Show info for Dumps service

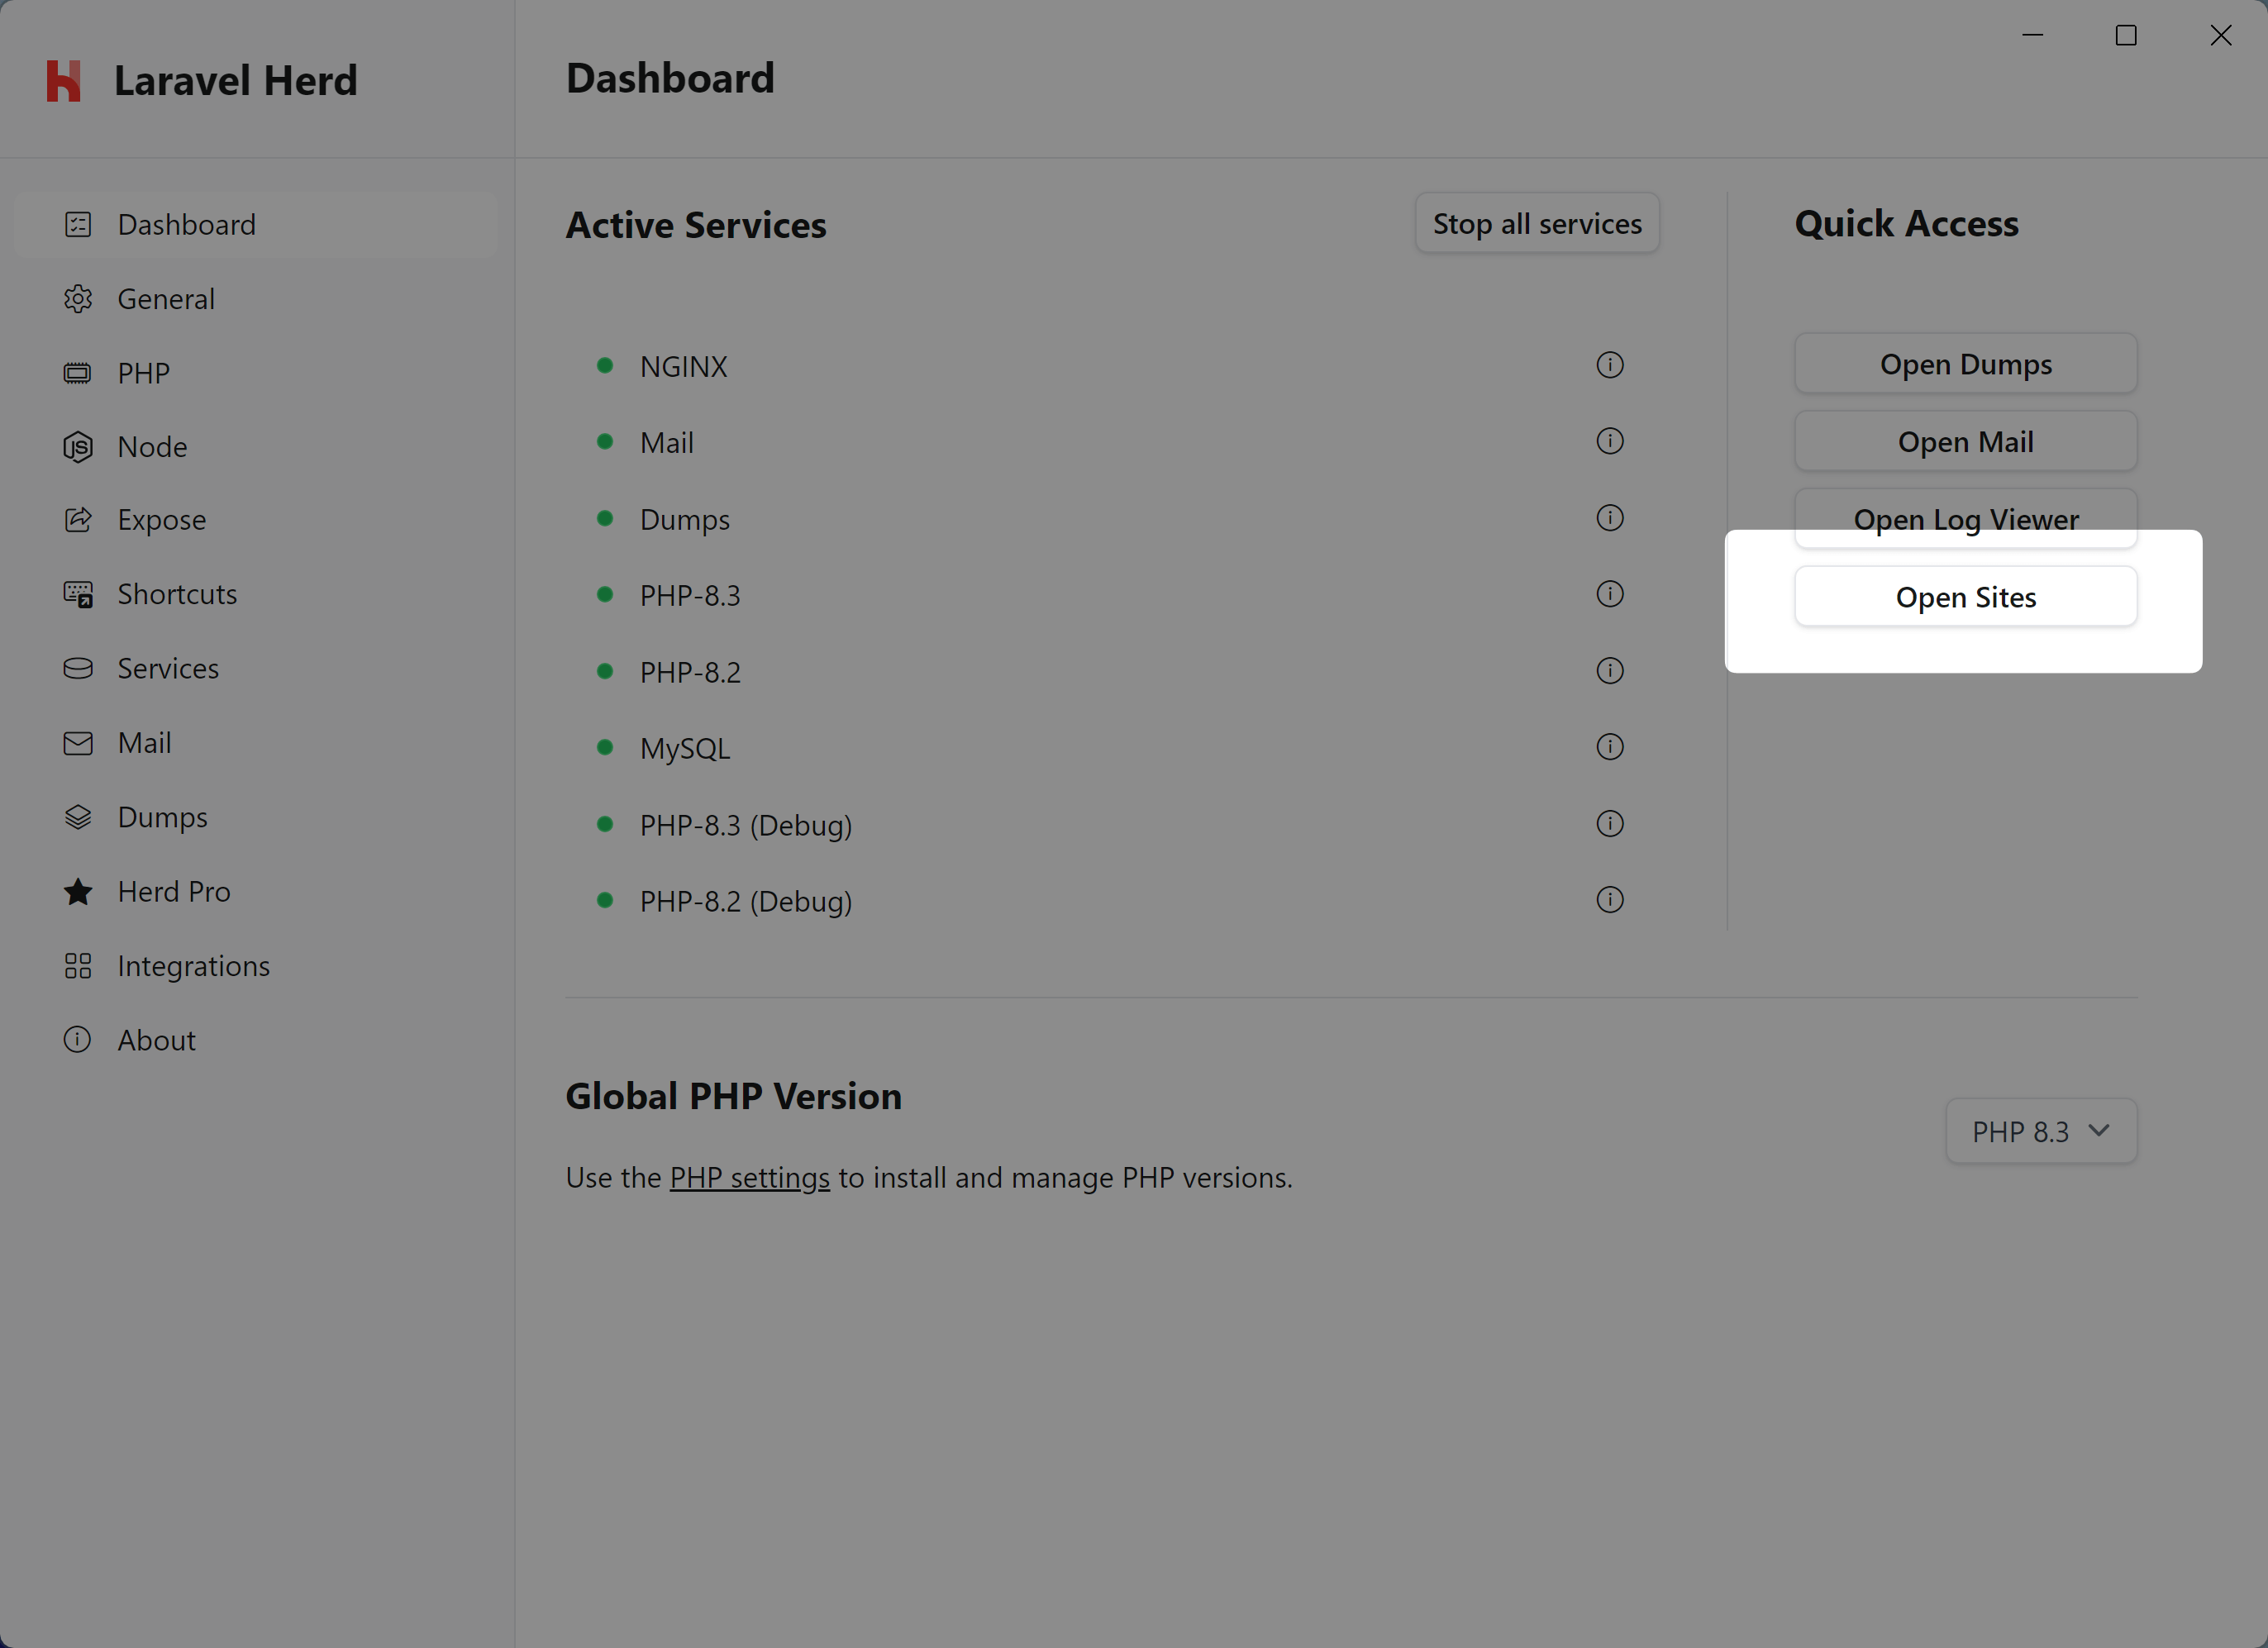tap(1609, 518)
